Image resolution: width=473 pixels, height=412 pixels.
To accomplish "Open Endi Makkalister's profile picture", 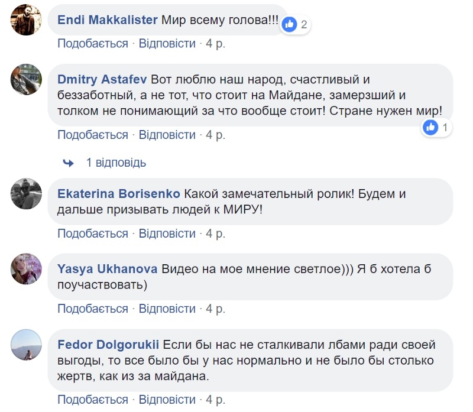I will tap(27, 20).
